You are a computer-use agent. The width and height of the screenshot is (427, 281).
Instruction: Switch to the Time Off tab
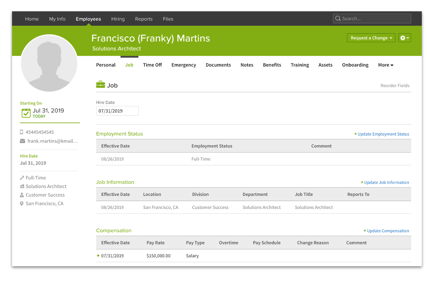(152, 65)
